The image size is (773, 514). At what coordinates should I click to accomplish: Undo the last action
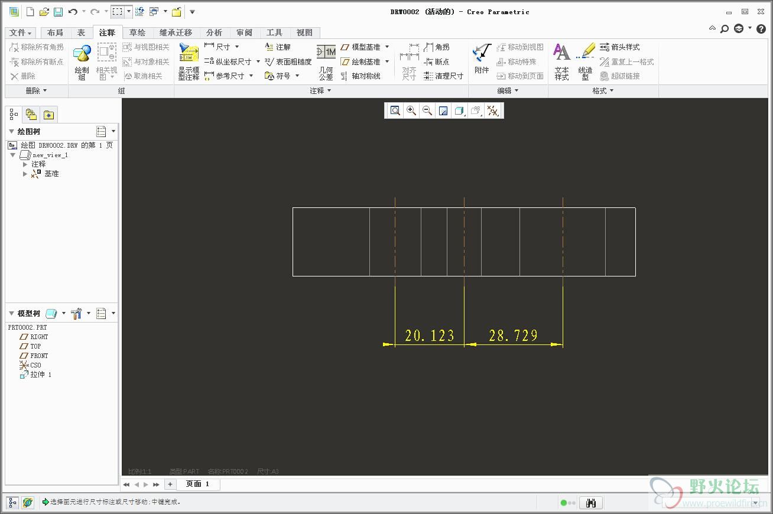click(73, 12)
